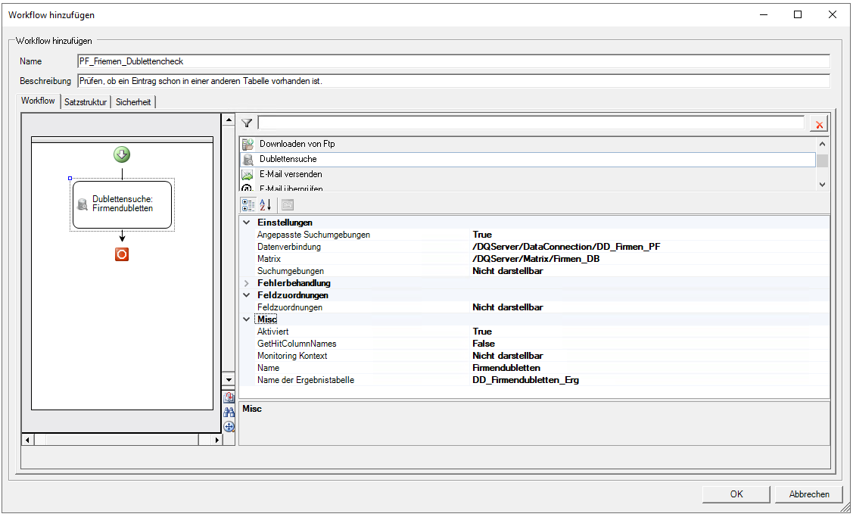Image resolution: width=853 pixels, height=517 pixels.
Task: Click the Nicht darstellbar value of Suchumgebungen
Action: [x=508, y=271]
